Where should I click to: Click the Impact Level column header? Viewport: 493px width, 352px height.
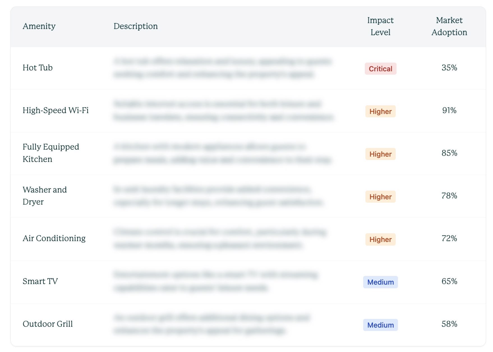380,26
